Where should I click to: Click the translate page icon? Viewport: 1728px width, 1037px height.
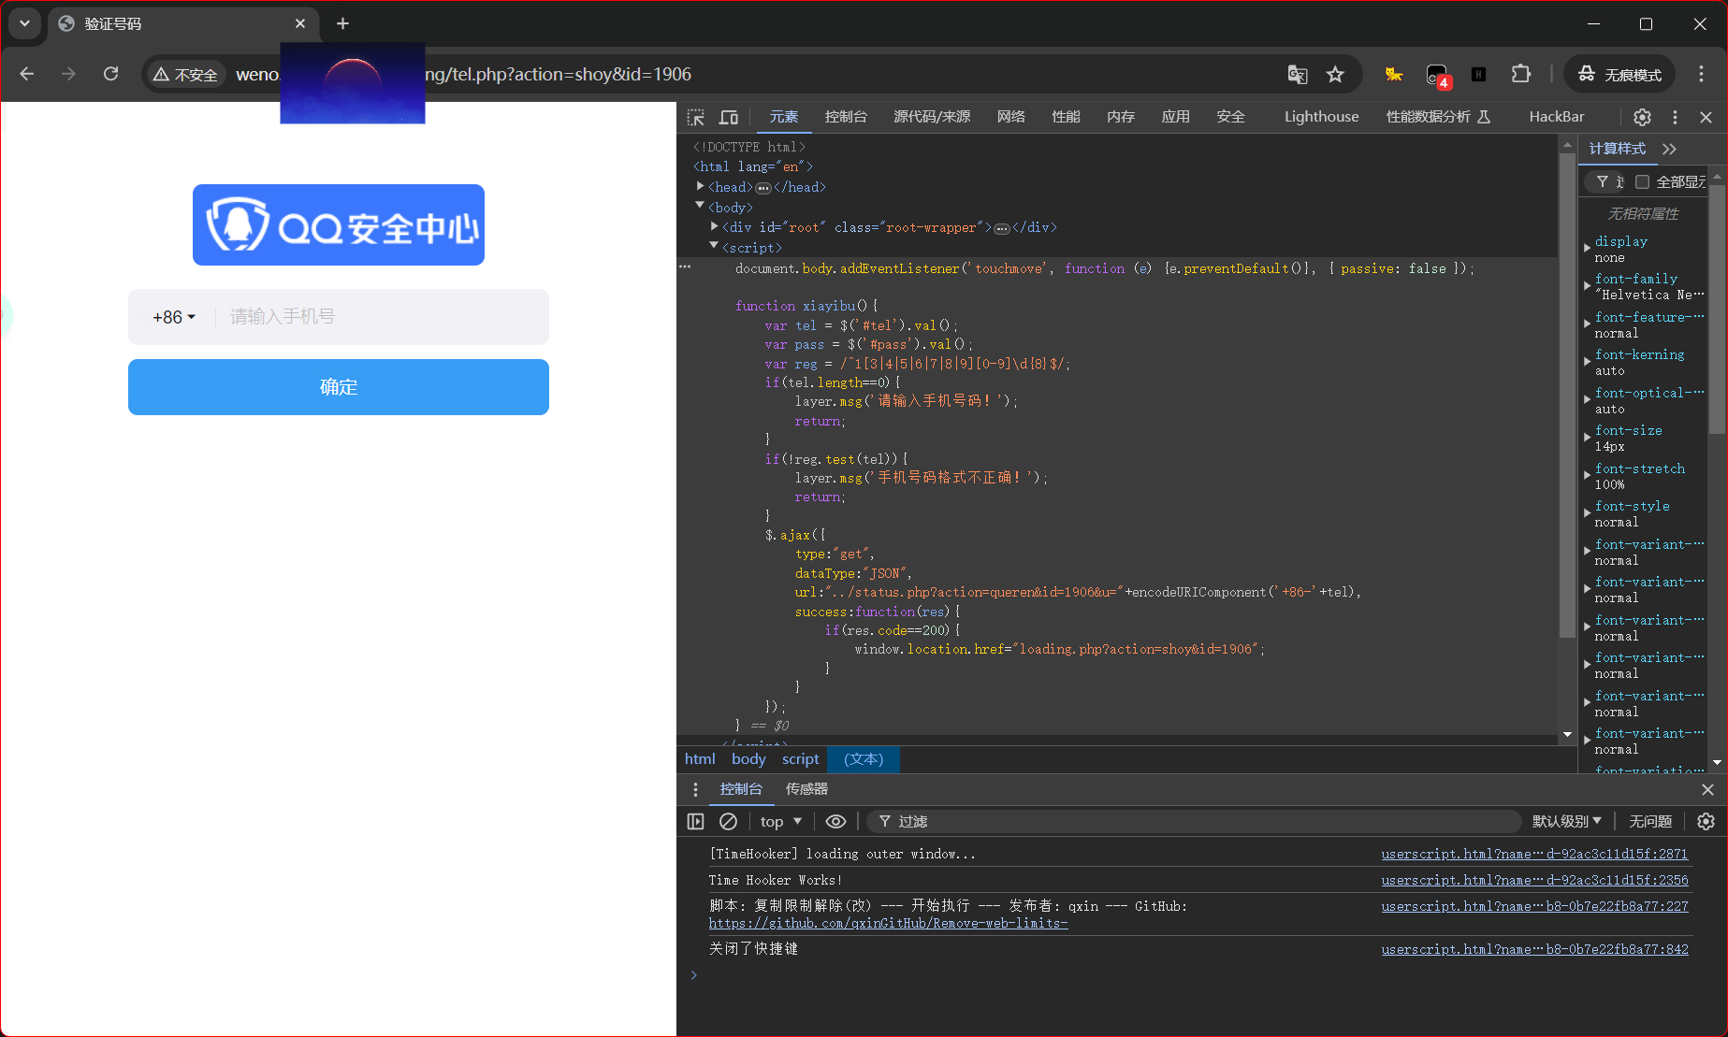coord(1297,75)
